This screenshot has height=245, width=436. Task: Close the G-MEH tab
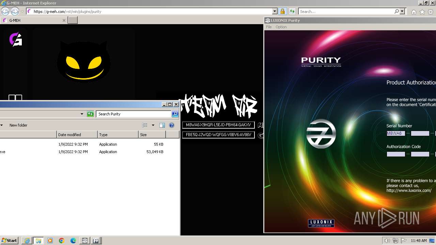pyautogui.click(x=64, y=20)
